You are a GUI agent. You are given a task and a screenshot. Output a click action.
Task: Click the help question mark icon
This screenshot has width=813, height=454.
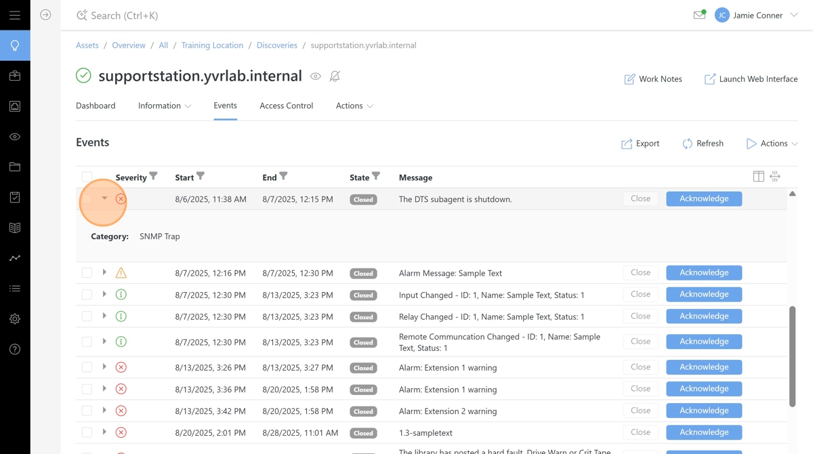15,350
